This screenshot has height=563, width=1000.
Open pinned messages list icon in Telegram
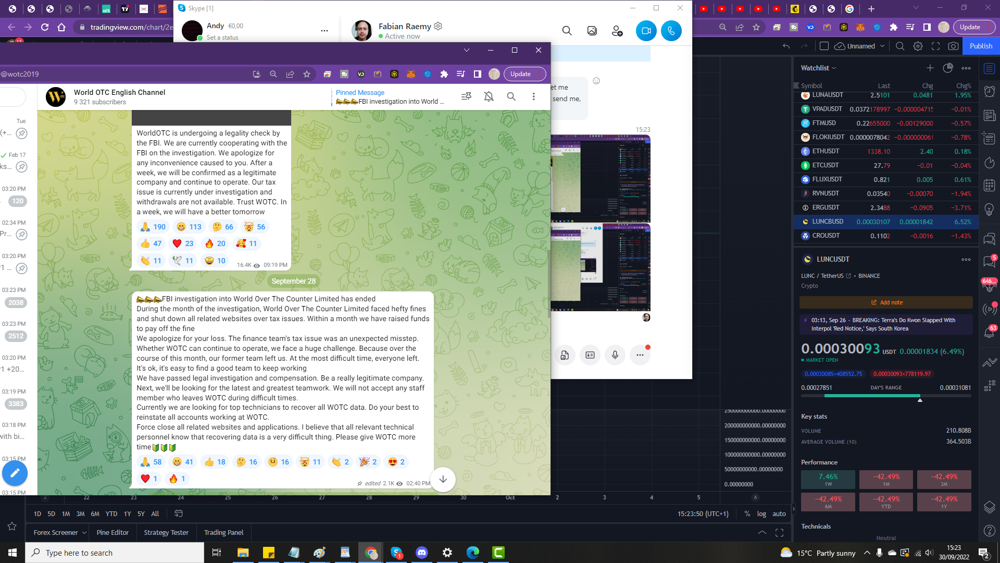tap(466, 96)
